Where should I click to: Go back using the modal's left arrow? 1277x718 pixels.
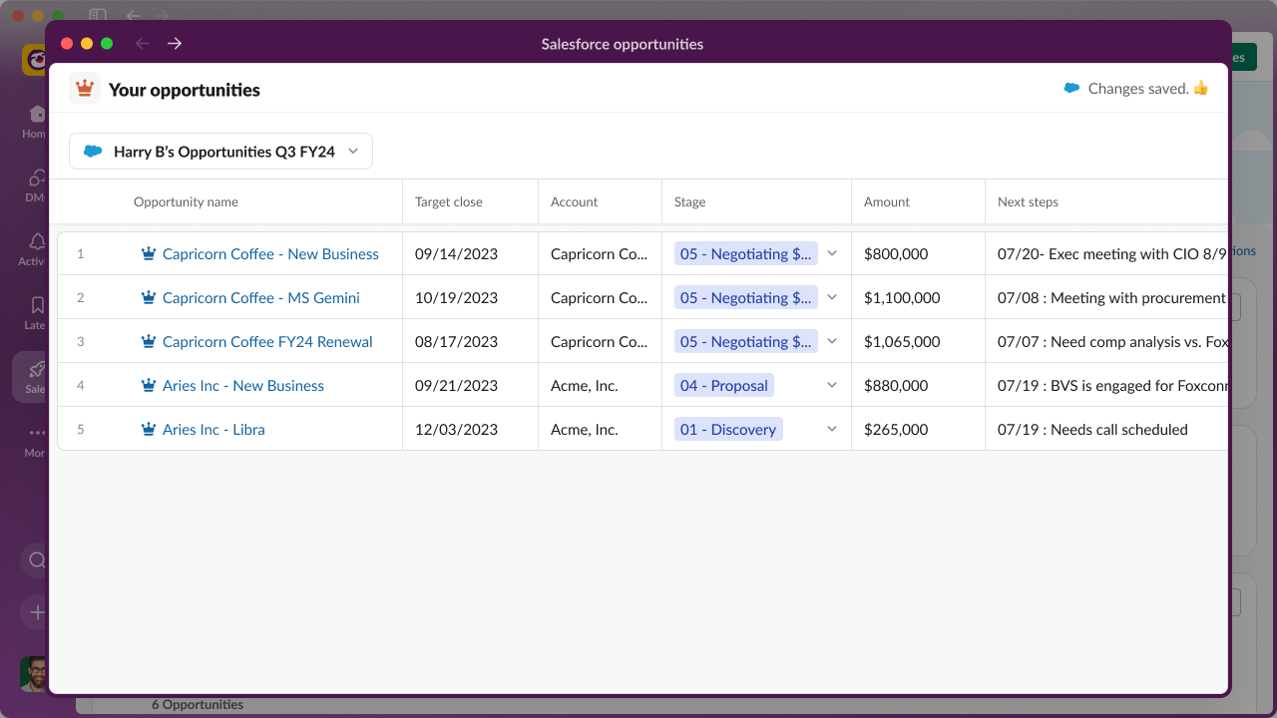pyautogui.click(x=143, y=43)
